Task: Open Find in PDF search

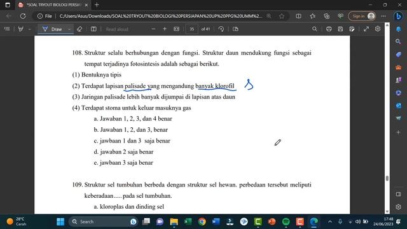Action: pyautogui.click(x=315, y=29)
